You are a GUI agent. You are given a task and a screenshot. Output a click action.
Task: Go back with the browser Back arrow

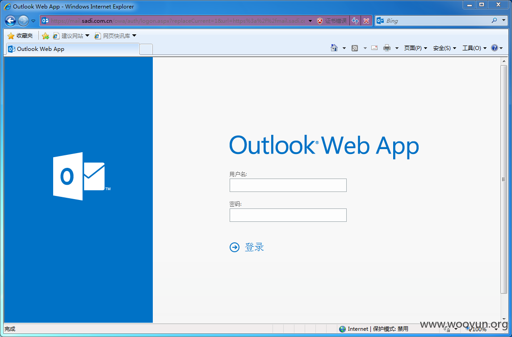tap(10, 21)
